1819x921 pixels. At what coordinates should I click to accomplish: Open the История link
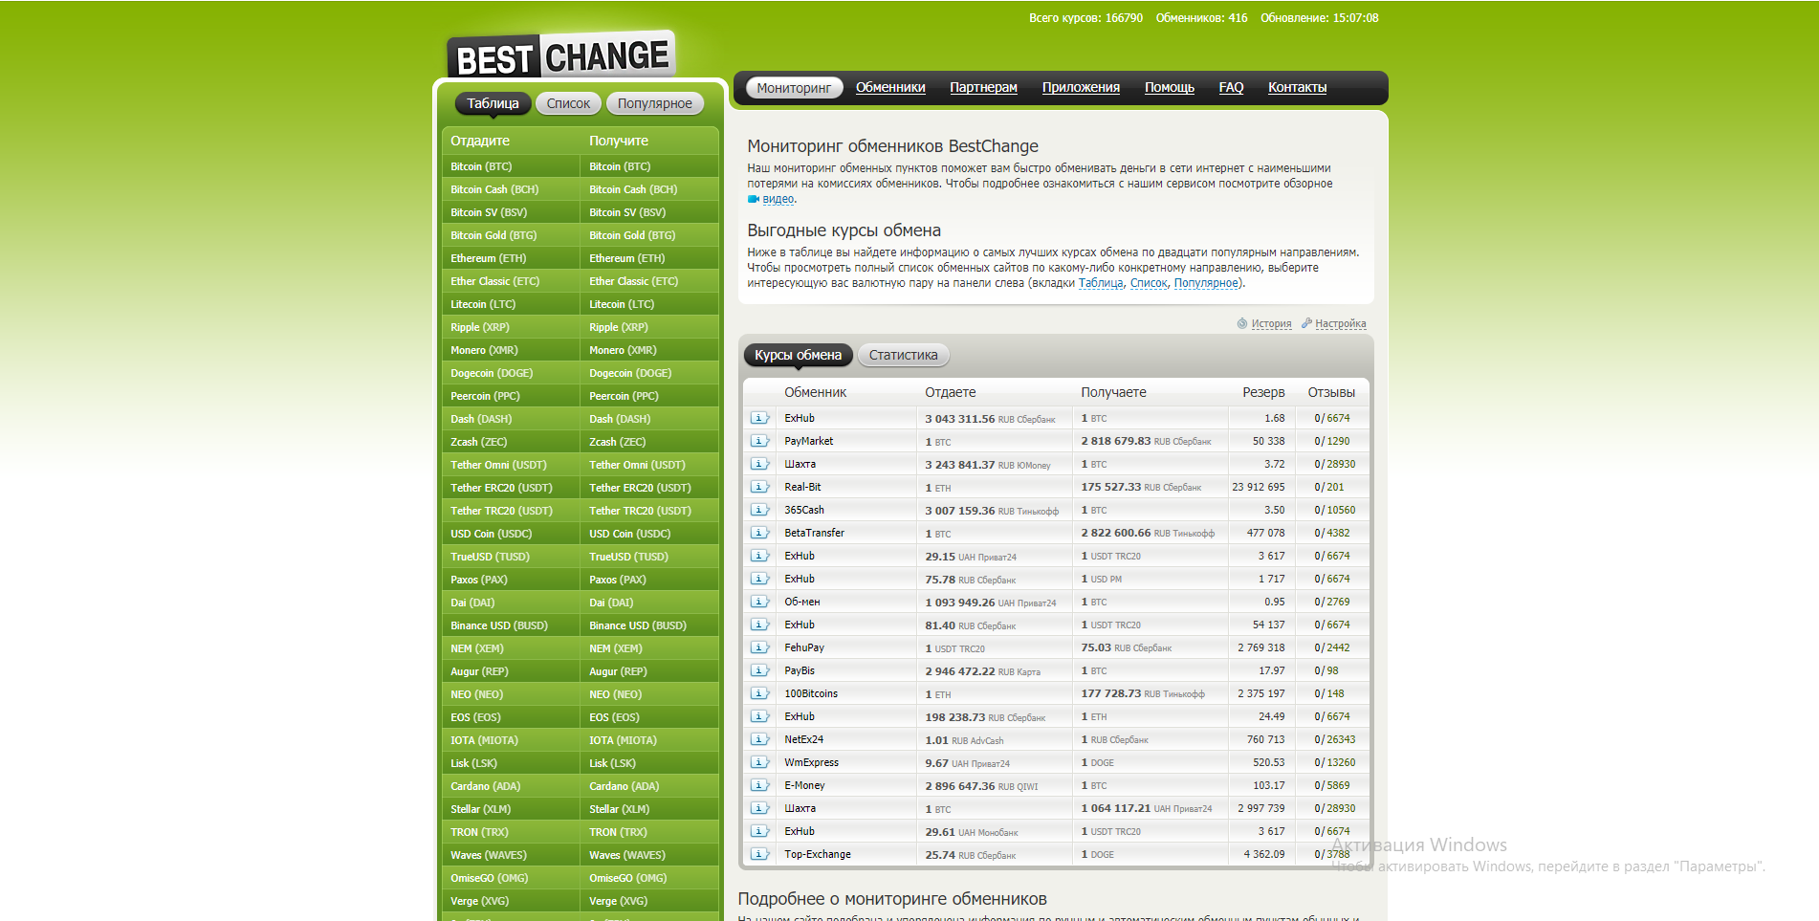tap(1271, 323)
